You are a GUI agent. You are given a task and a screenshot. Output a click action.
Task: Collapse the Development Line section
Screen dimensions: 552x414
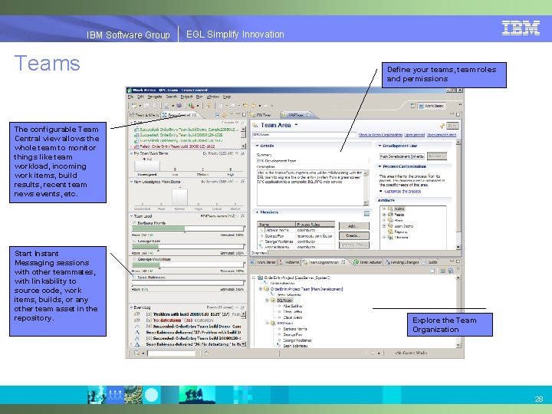(x=379, y=146)
